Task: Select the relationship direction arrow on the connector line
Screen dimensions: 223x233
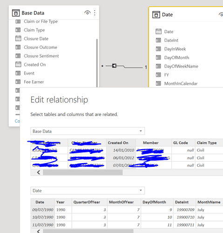Action: 114,66
